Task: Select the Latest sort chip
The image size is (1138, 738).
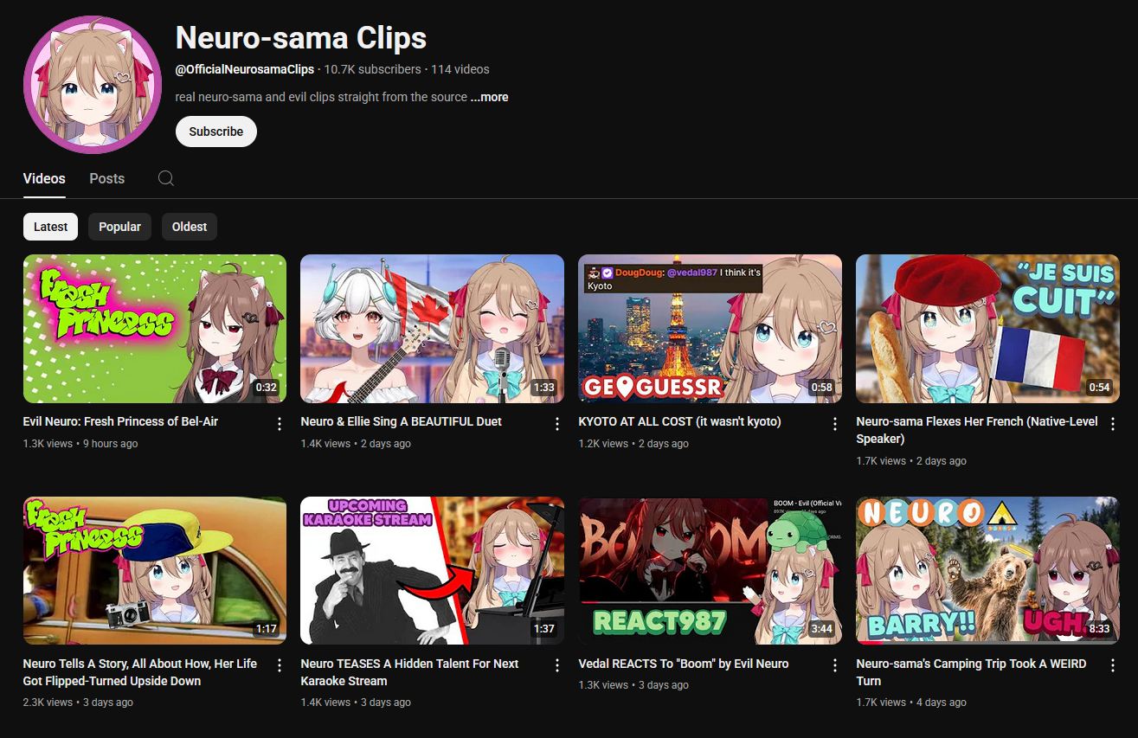Action: [x=50, y=227]
